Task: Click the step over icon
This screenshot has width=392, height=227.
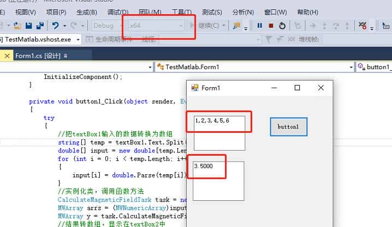Action: pyautogui.click(x=336, y=26)
